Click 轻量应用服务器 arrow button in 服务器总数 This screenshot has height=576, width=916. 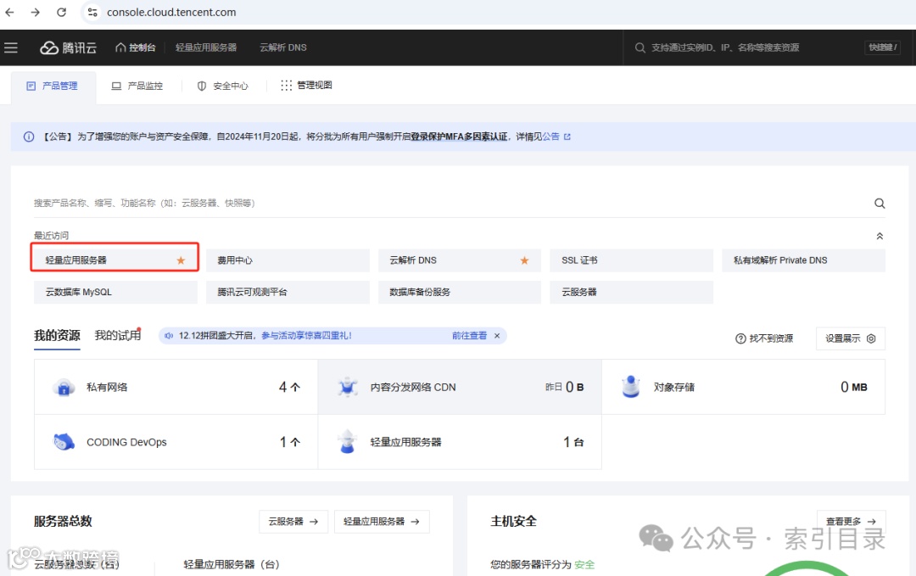coord(382,522)
